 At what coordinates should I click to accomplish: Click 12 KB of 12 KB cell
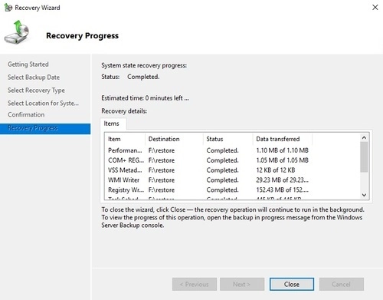click(x=276, y=170)
